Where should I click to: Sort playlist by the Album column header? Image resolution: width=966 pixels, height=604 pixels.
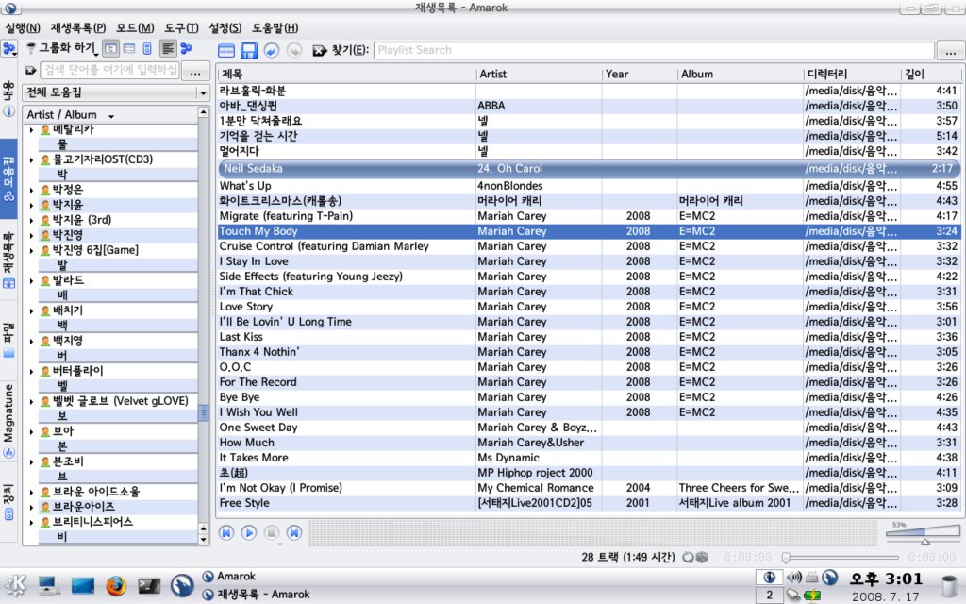tap(740, 74)
